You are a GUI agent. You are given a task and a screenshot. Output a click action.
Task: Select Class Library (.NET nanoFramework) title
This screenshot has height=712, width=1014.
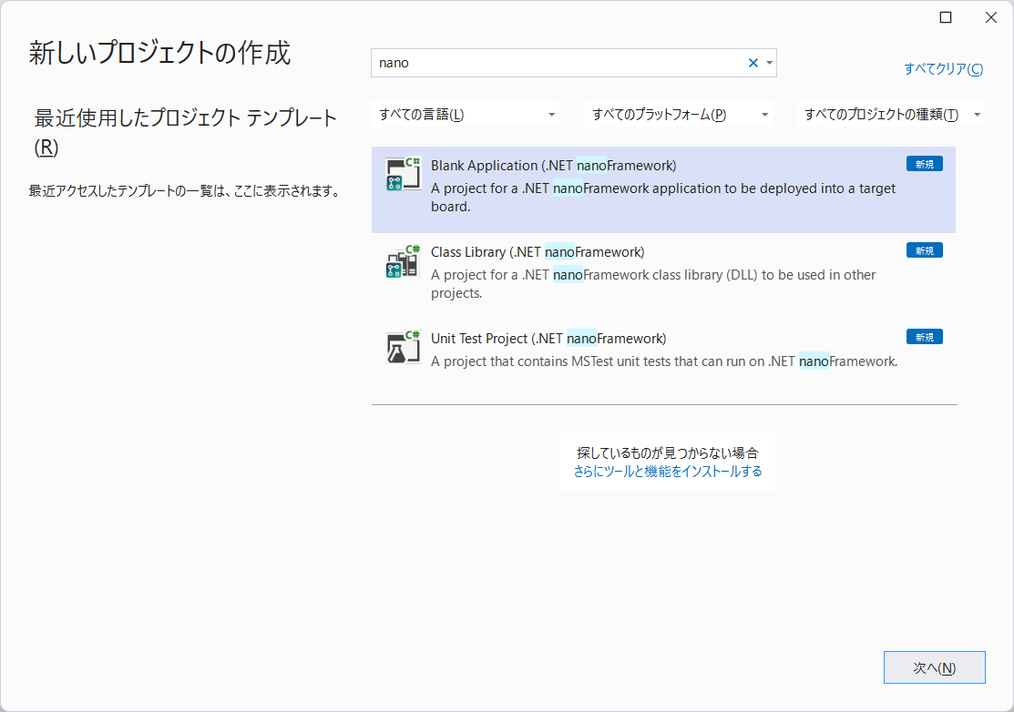(x=538, y=252)
